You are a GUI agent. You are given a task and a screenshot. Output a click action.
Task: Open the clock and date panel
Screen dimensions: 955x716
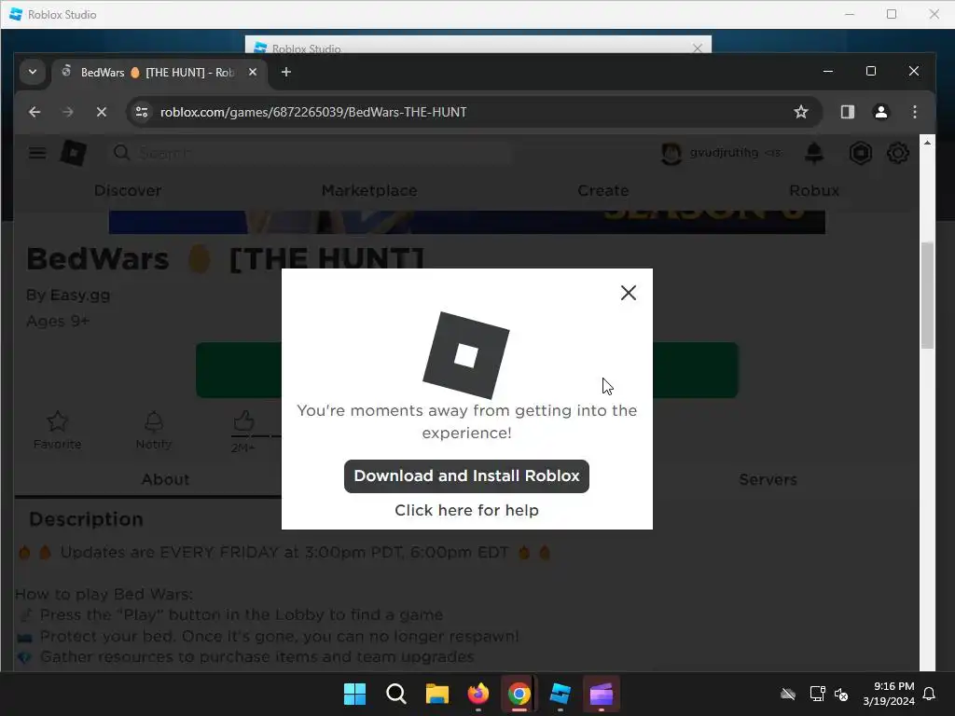[x=889, y=694]
